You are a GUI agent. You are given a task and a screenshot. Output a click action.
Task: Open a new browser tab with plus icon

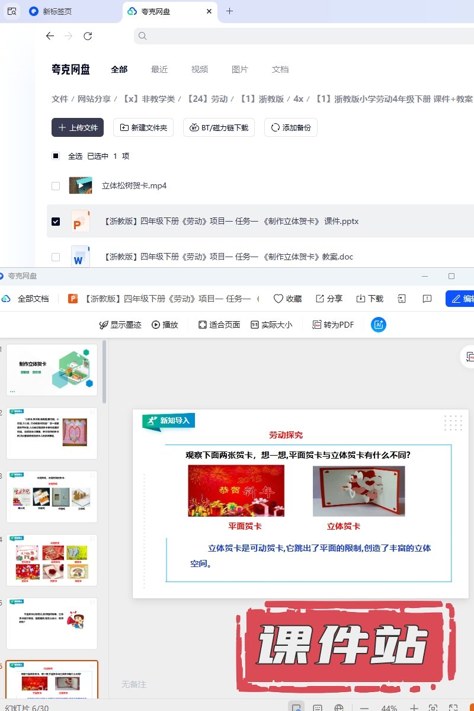[230, 11]
